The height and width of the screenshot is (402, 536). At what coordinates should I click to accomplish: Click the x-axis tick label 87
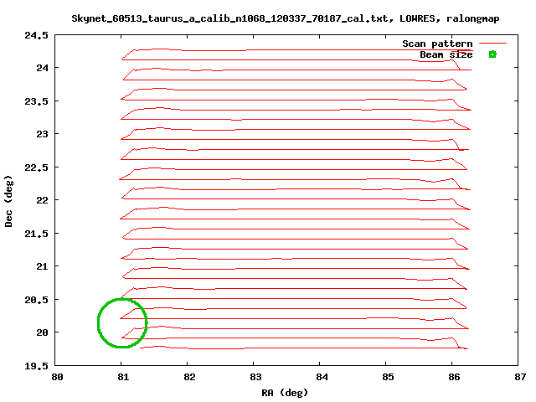(x=520, y=377)
